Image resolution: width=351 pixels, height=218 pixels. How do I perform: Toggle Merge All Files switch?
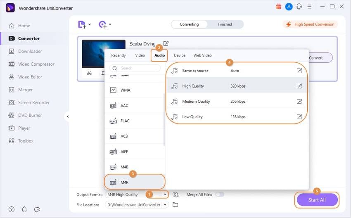tap(220, 194)
